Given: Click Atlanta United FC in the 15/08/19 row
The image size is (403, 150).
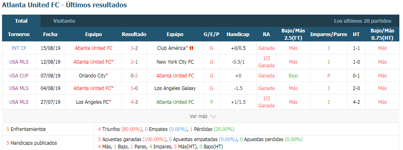Looking at the screenshot, I should point(94,48).
